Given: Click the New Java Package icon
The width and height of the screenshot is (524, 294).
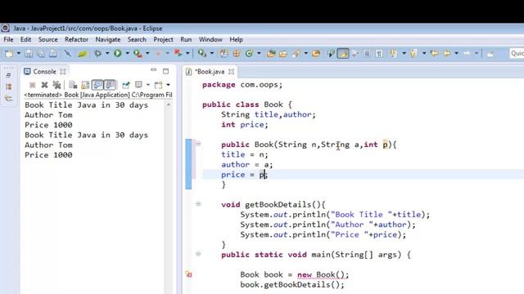Looking at the screenshot, I should (237, 53).
